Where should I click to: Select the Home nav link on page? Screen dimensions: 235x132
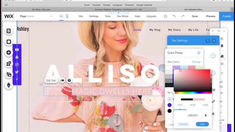click(x=137, y=30)
